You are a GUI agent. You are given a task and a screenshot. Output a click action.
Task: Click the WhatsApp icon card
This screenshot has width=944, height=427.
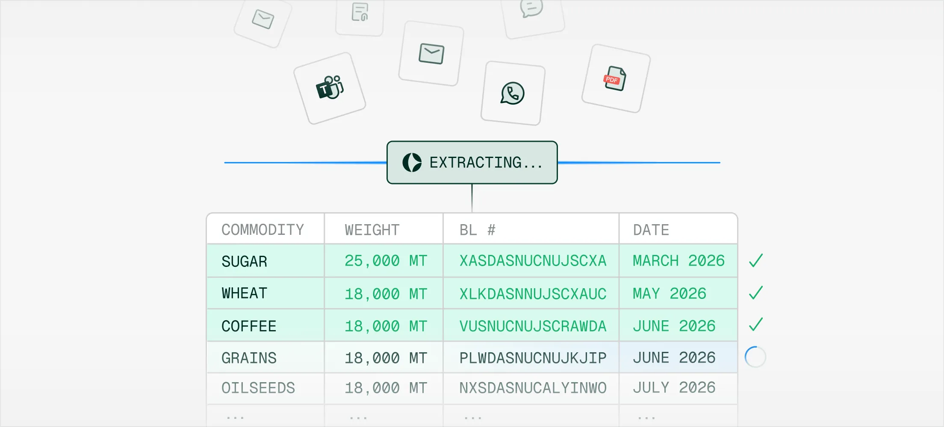click(513, 93)
